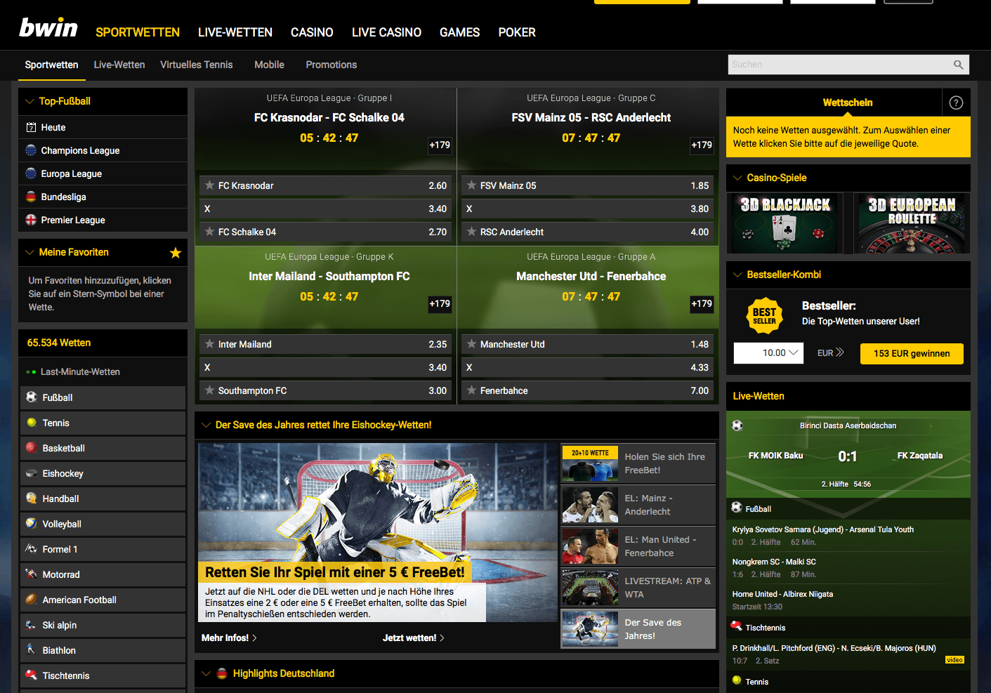Click the Basketball icon in sports list
The height and width of the screenshot is (693, 991).
click(x=32, y=447)
